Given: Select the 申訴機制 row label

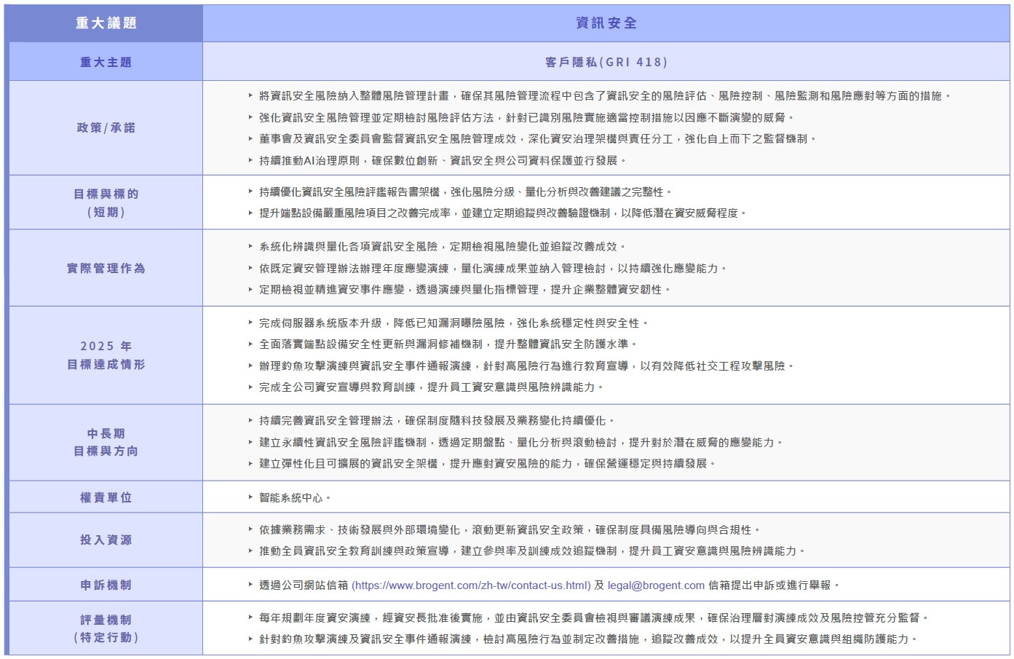Looking at the screenshot, I should tap(106, 585).
